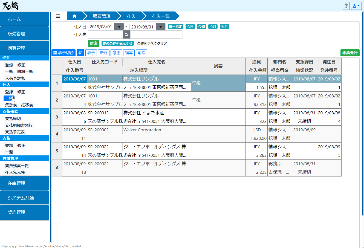Image resolution: width=364 pixels, height=249 pixels.
Task: Click the 古保琉 person cell
Action: 280,172
